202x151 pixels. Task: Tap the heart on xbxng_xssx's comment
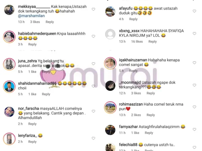coord(194,34)
